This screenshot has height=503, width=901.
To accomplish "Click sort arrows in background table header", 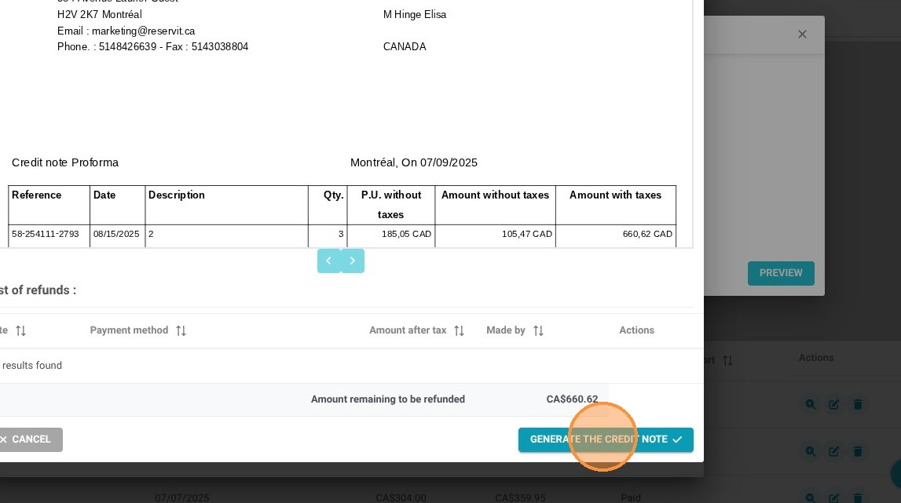I will click(728, 361).
